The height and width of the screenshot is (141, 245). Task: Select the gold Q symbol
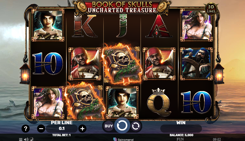click(x=159, y=102)
